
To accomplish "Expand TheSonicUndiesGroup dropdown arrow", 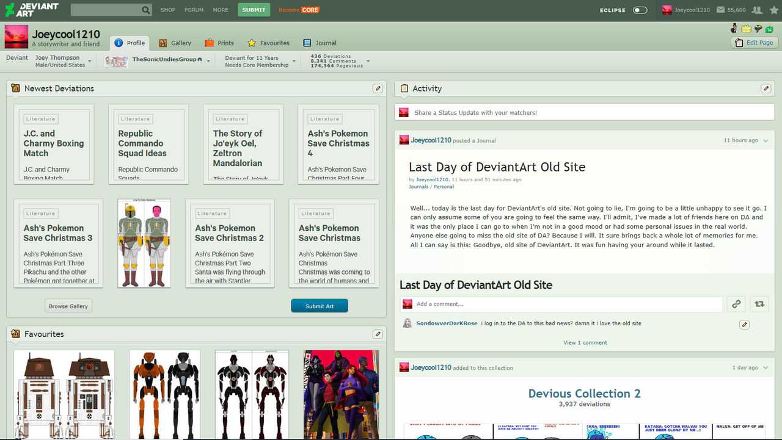I will click(208, 62).
